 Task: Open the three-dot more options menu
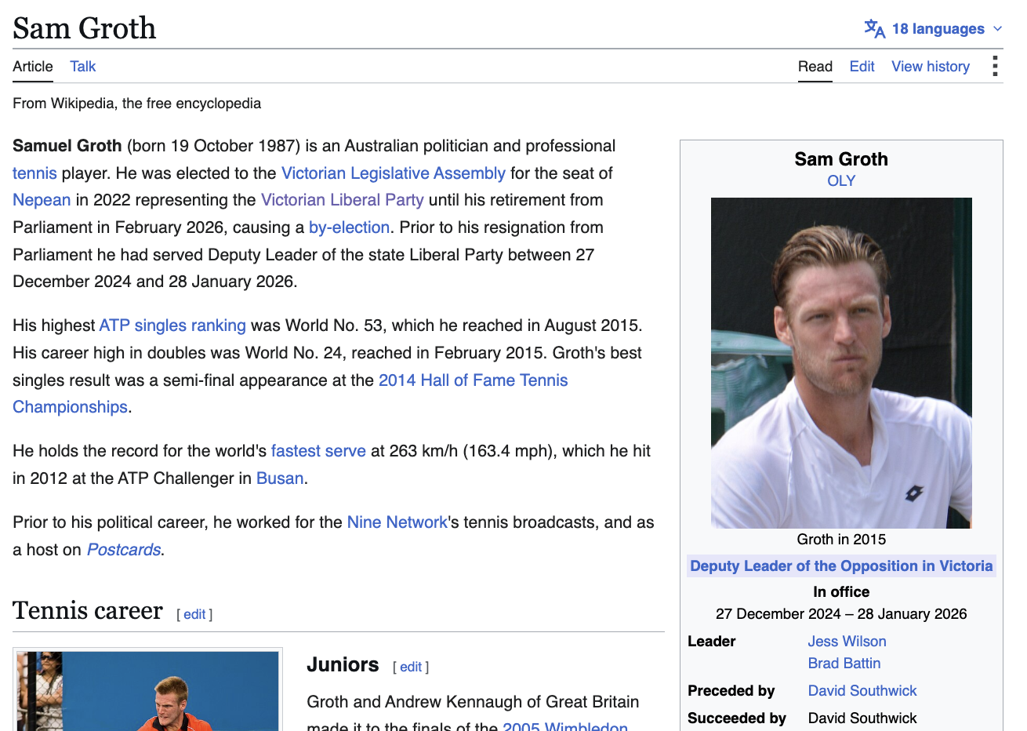click(x=994, y=66)
